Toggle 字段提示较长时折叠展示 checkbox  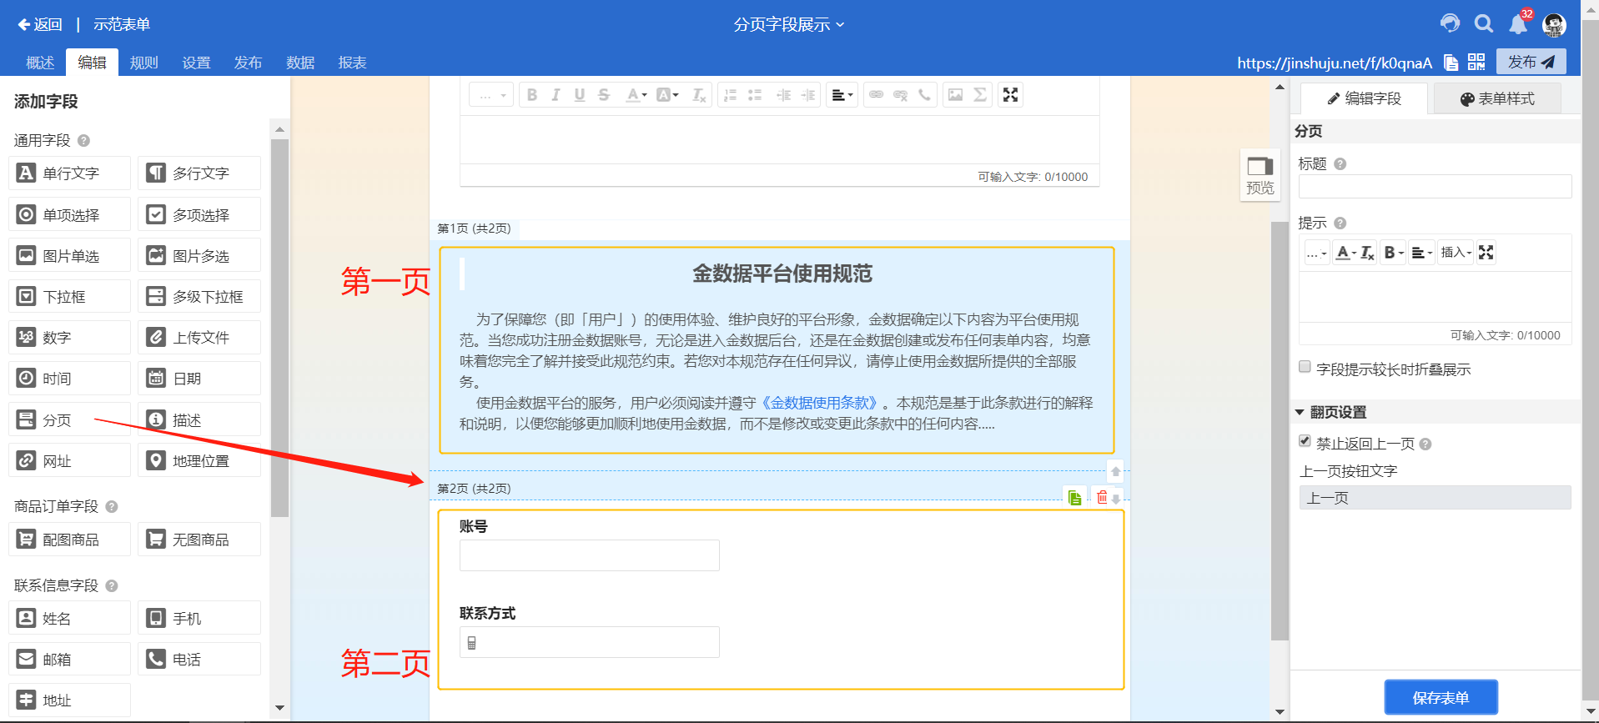[x=1305, y=367]
